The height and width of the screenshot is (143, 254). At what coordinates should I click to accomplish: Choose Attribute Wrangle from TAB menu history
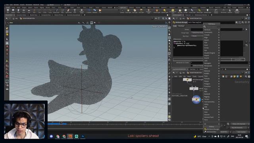click(212, 129)
